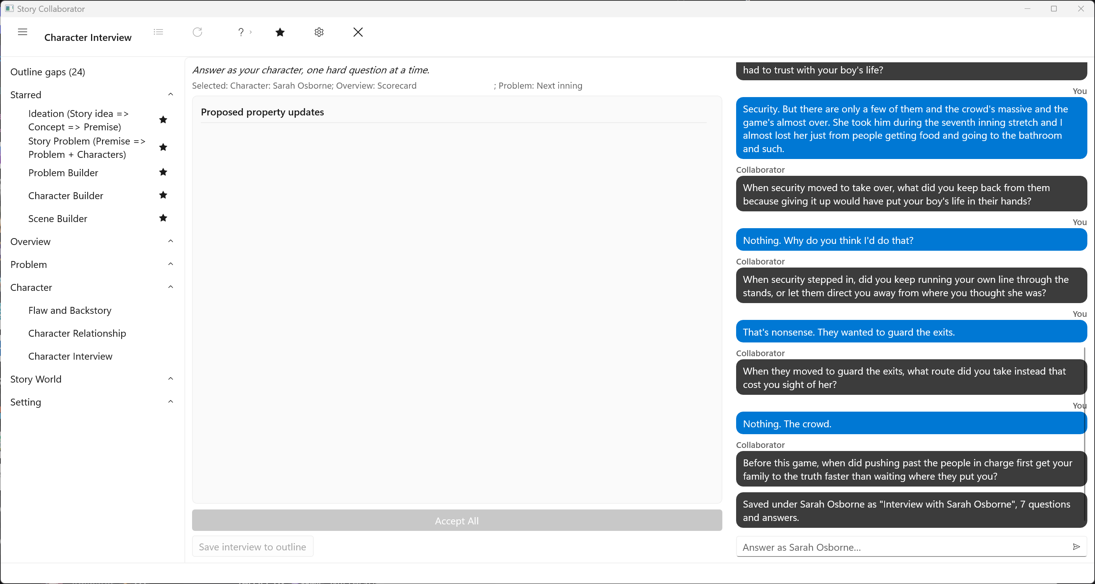The height and width of the screenshot is (584, 1095).
Task: Open Character Builder from Starred list
Action: [x=65, y=196]
